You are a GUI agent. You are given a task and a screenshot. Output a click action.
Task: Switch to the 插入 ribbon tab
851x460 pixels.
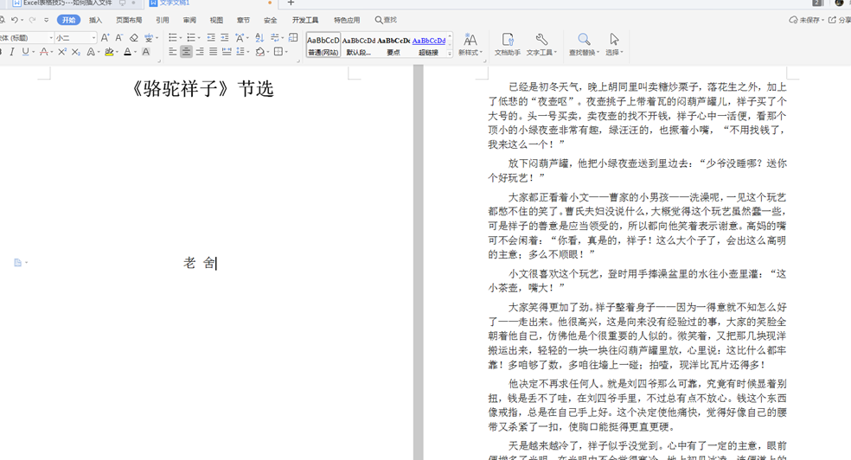click(x=95, y=20)
